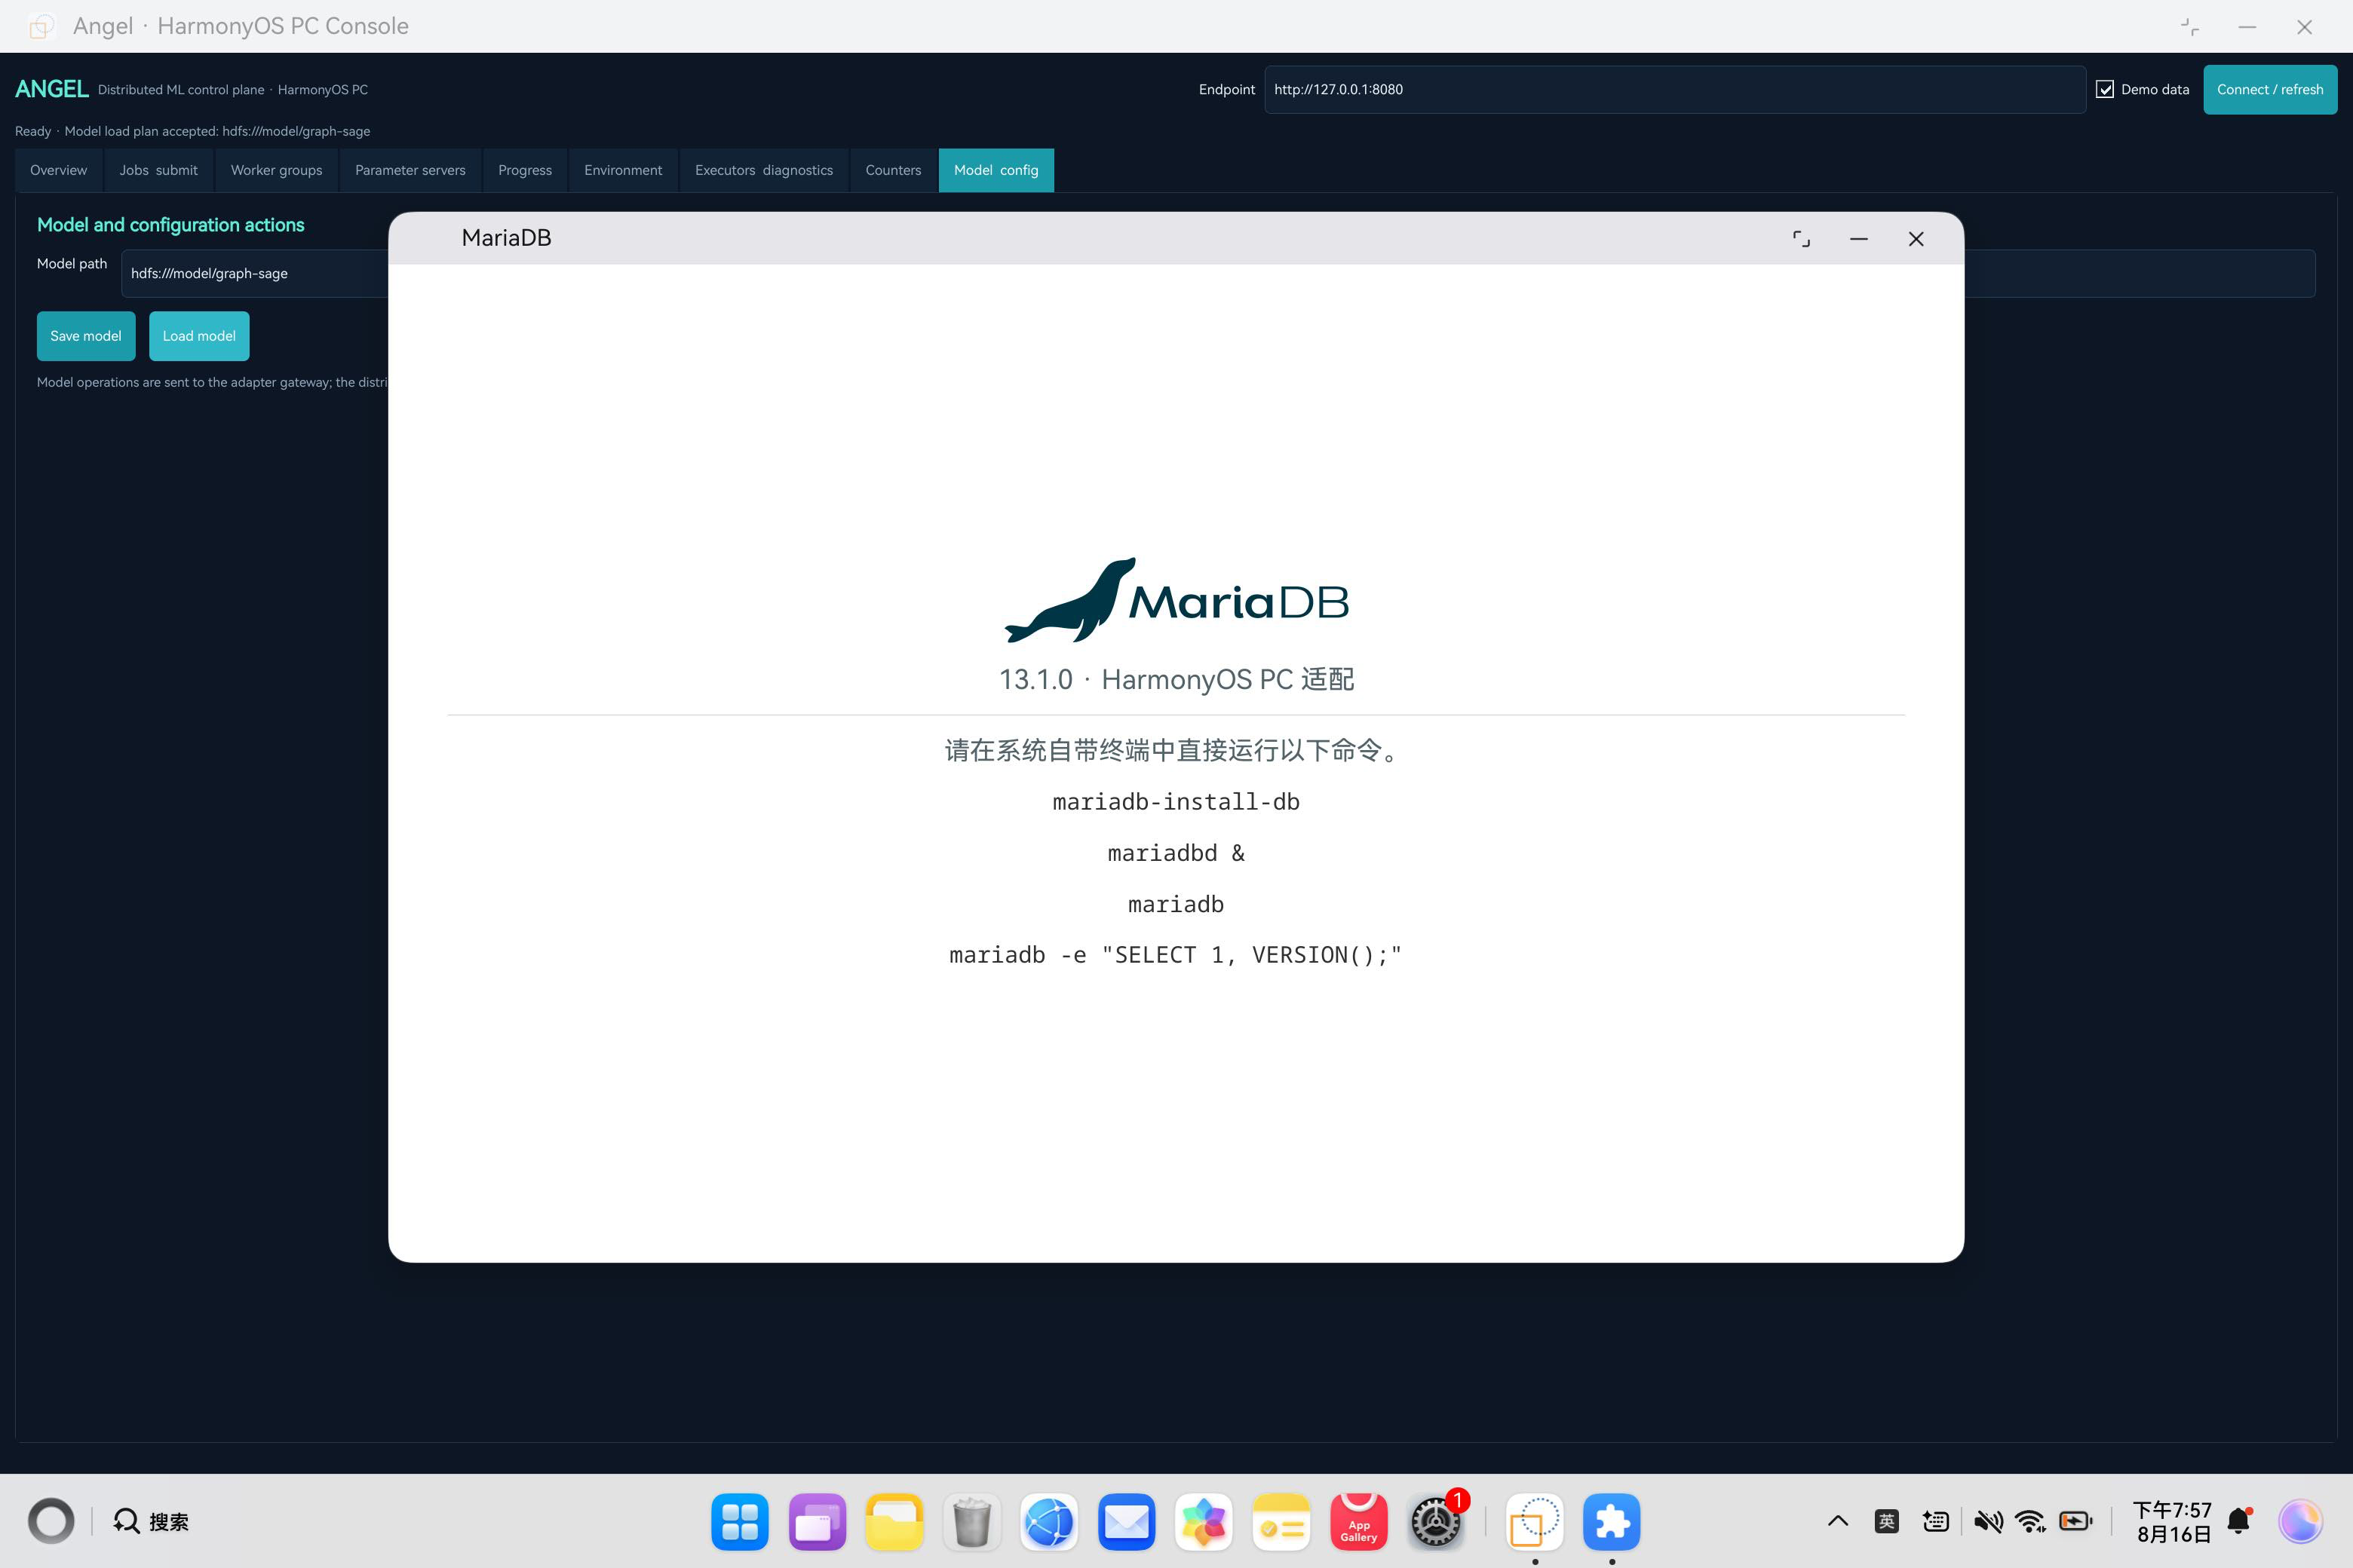This screenshot has width=2353, height=1568.
Task: Switch to the Progress tab
Action: pos(525,170)
